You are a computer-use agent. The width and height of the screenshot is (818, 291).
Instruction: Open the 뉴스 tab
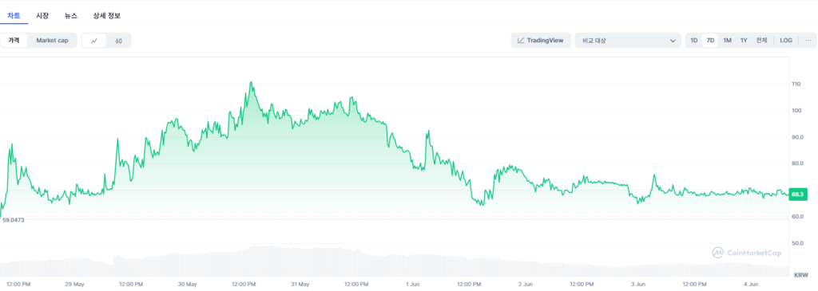[x=71, y=16]
